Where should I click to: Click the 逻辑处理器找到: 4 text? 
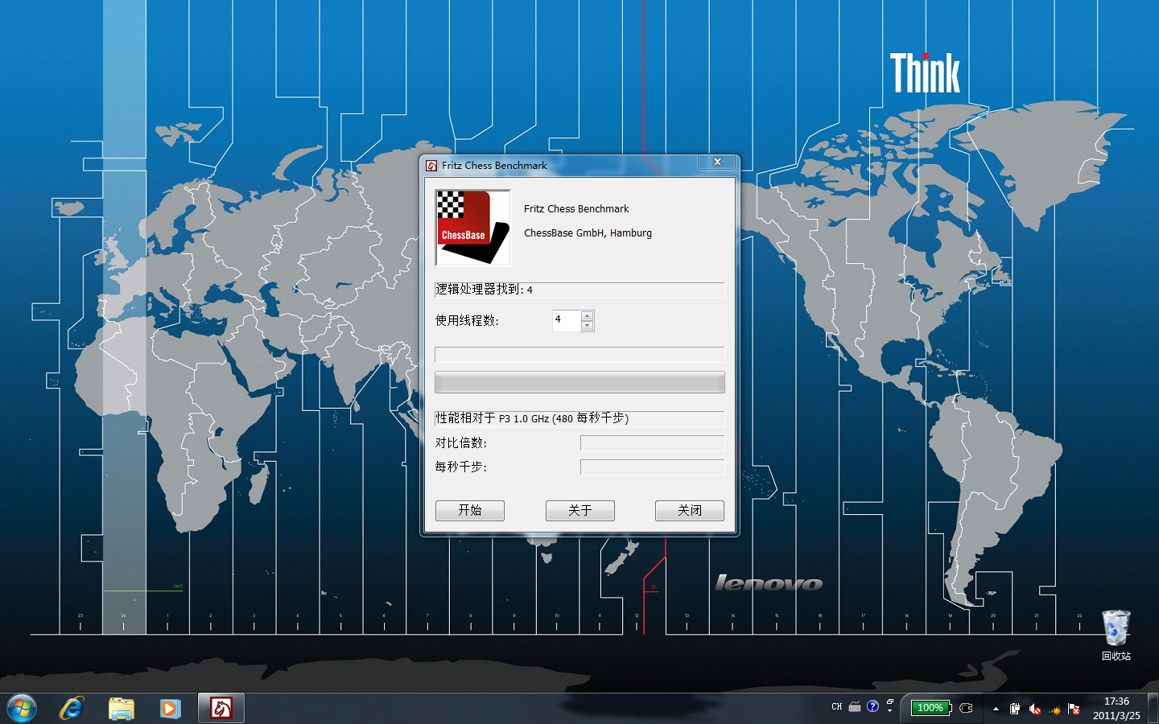click(485, 290)
